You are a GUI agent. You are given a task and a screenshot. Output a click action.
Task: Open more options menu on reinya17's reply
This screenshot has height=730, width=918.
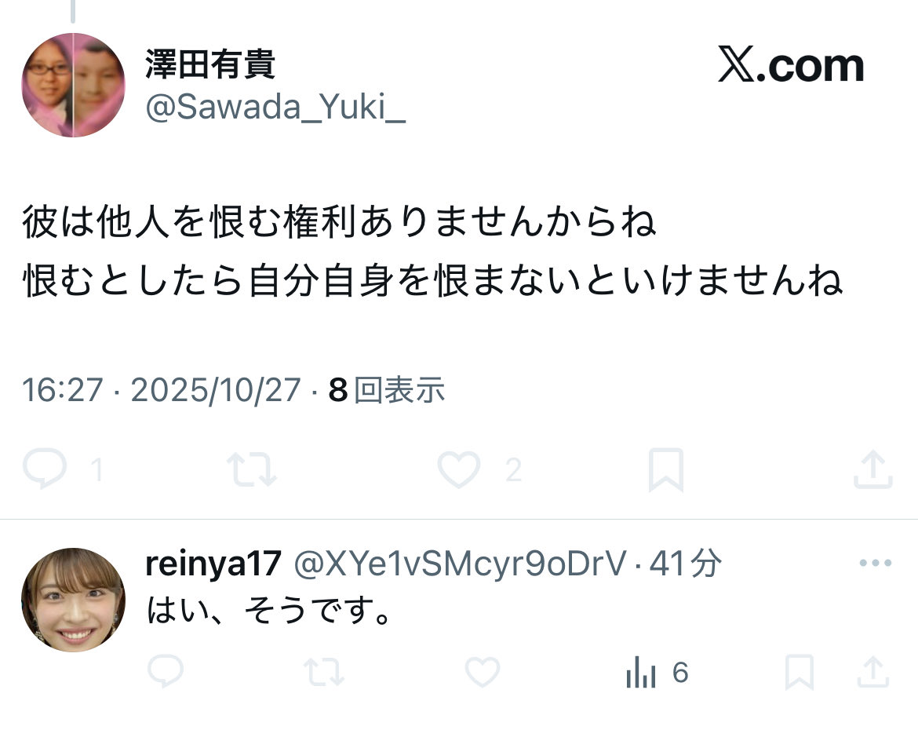(x=876, y=563)
